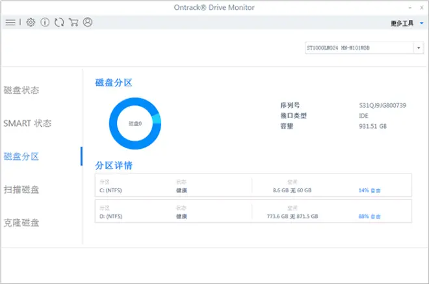Screen dimensions: 429x284
Task: Switch to SMART 状态 tab
Action: pos(27,123)
